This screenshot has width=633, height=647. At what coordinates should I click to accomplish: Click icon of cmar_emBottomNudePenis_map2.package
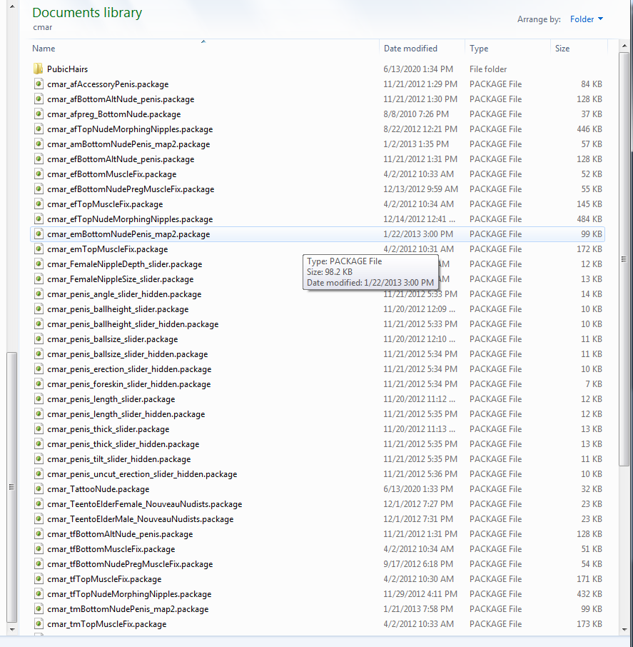[x=39, y=234]
